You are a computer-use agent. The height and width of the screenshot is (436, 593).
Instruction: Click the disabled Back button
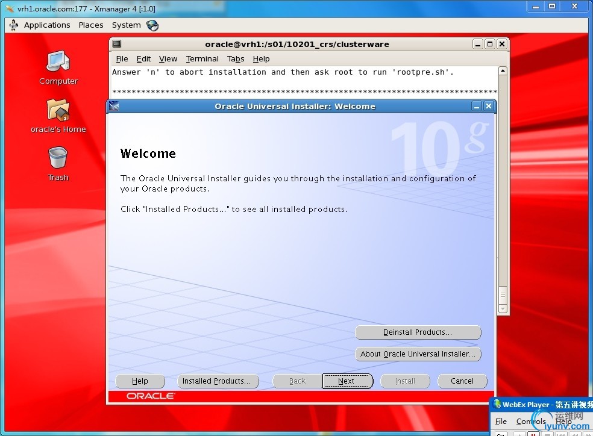[297, 381]
